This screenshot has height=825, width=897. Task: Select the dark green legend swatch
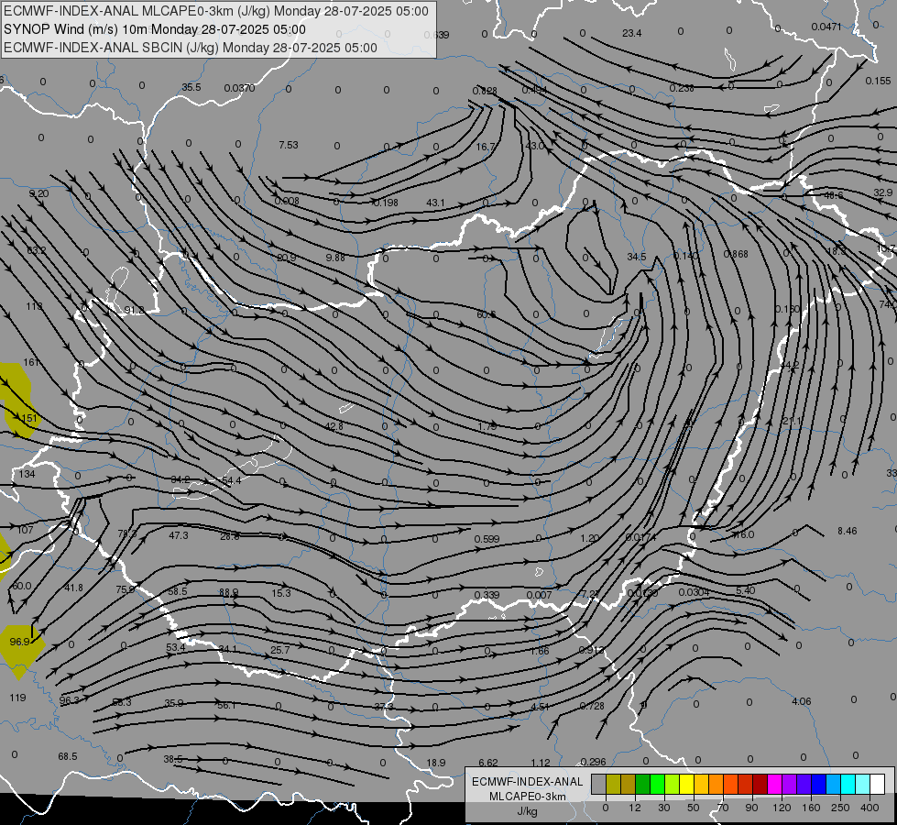(x=643, y=785)
